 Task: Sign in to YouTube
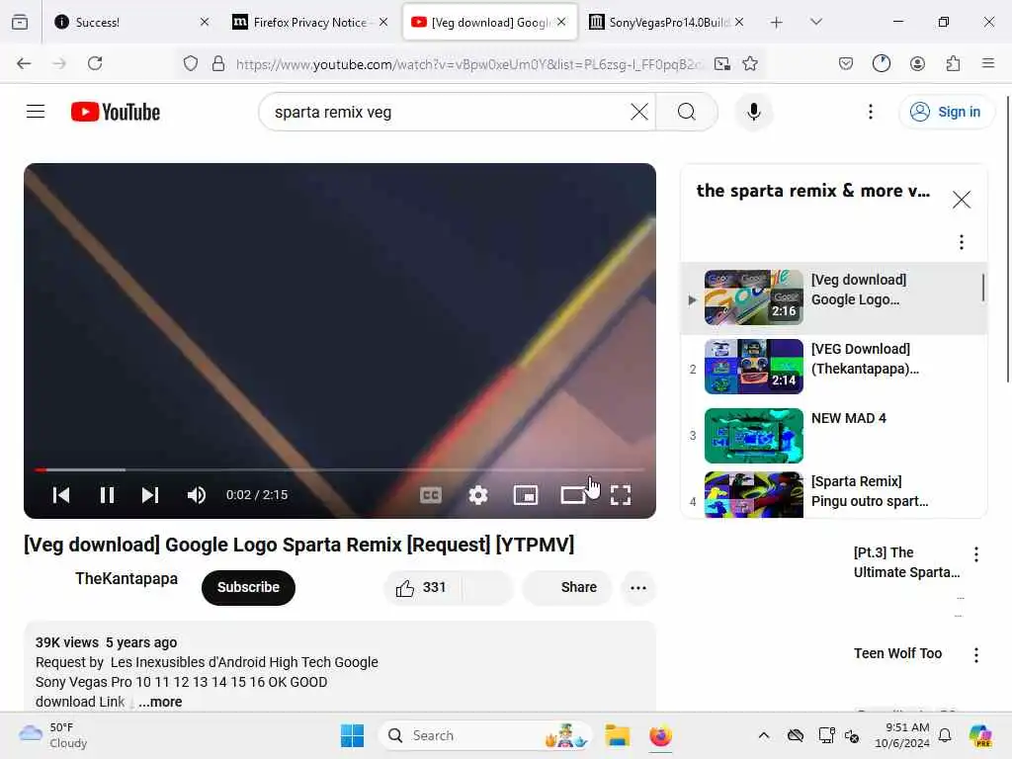tap(946, 112)
